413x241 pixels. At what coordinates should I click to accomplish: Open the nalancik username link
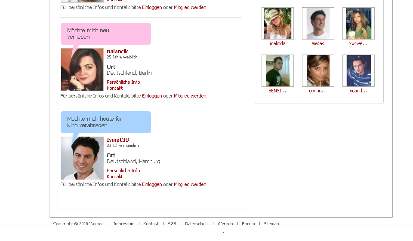point(117,52)
